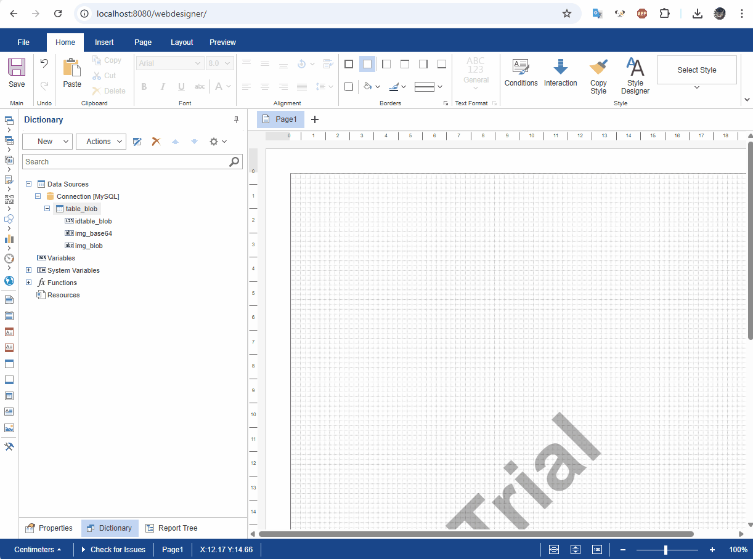
Task: Click the Dictionary Search field
Action: pyautogui.click(x=126, y=162)
